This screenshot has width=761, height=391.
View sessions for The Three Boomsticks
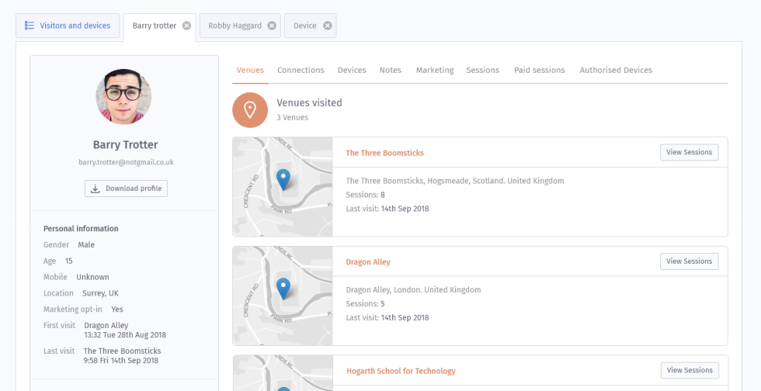(689, 152)
